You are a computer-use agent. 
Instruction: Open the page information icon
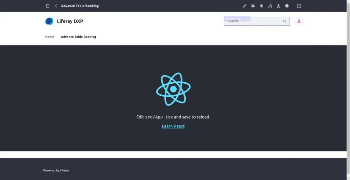click(x=287, y=6)
